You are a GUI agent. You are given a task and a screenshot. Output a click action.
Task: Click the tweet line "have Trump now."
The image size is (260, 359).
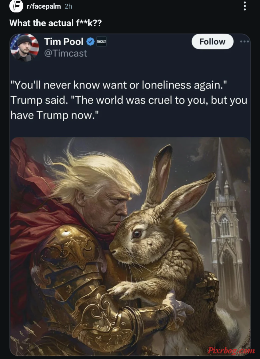pos(55,115)
